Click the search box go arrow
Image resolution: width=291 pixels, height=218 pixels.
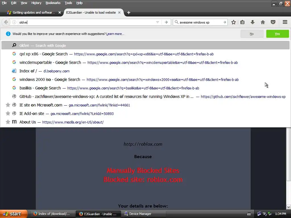225,22
